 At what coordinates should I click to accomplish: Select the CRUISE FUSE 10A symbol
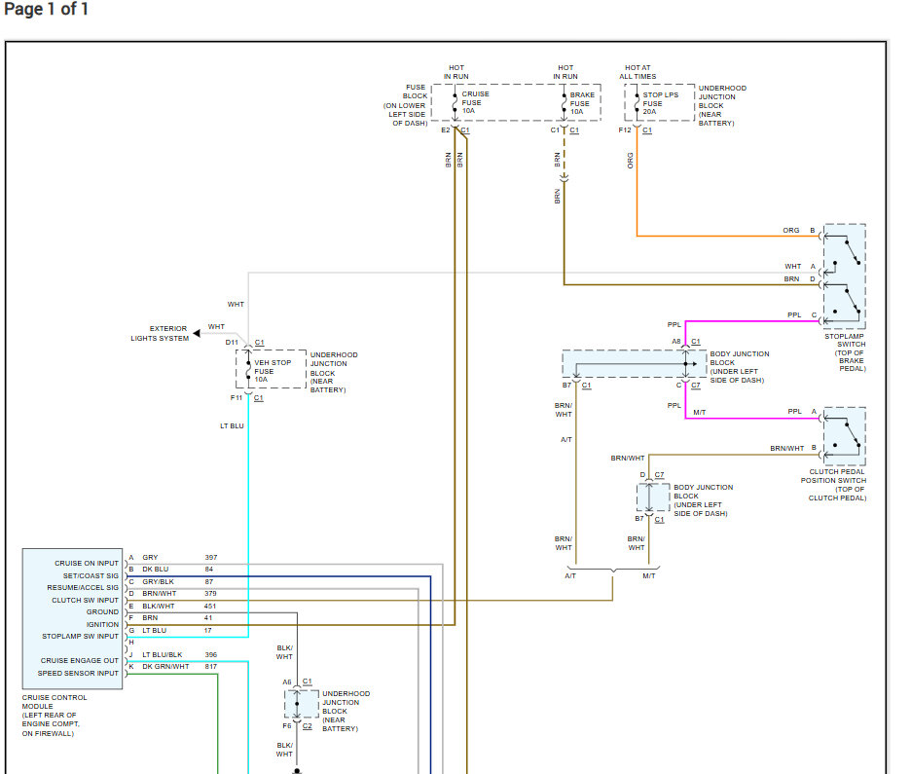(455, 103)
